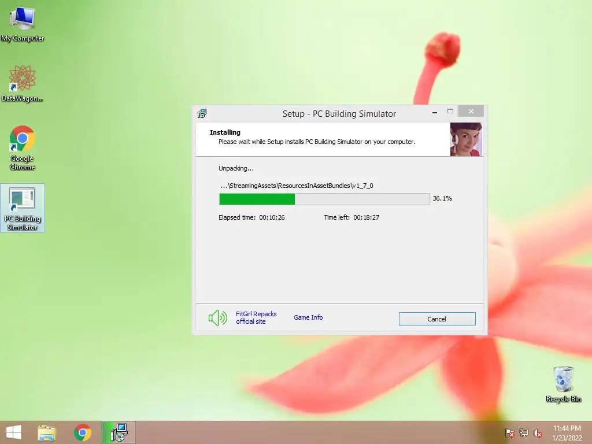
Task: Click the 36.1% progress percentage text
Action: click(x=442, y=198)
